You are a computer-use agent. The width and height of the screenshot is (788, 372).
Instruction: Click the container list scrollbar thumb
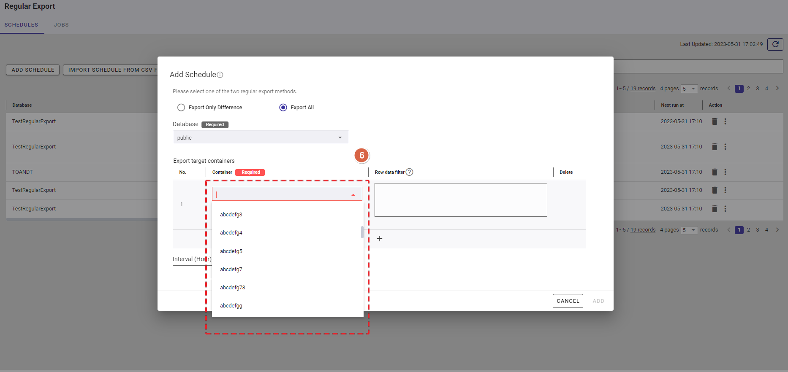pyautogui.click(x=362, y=232)
